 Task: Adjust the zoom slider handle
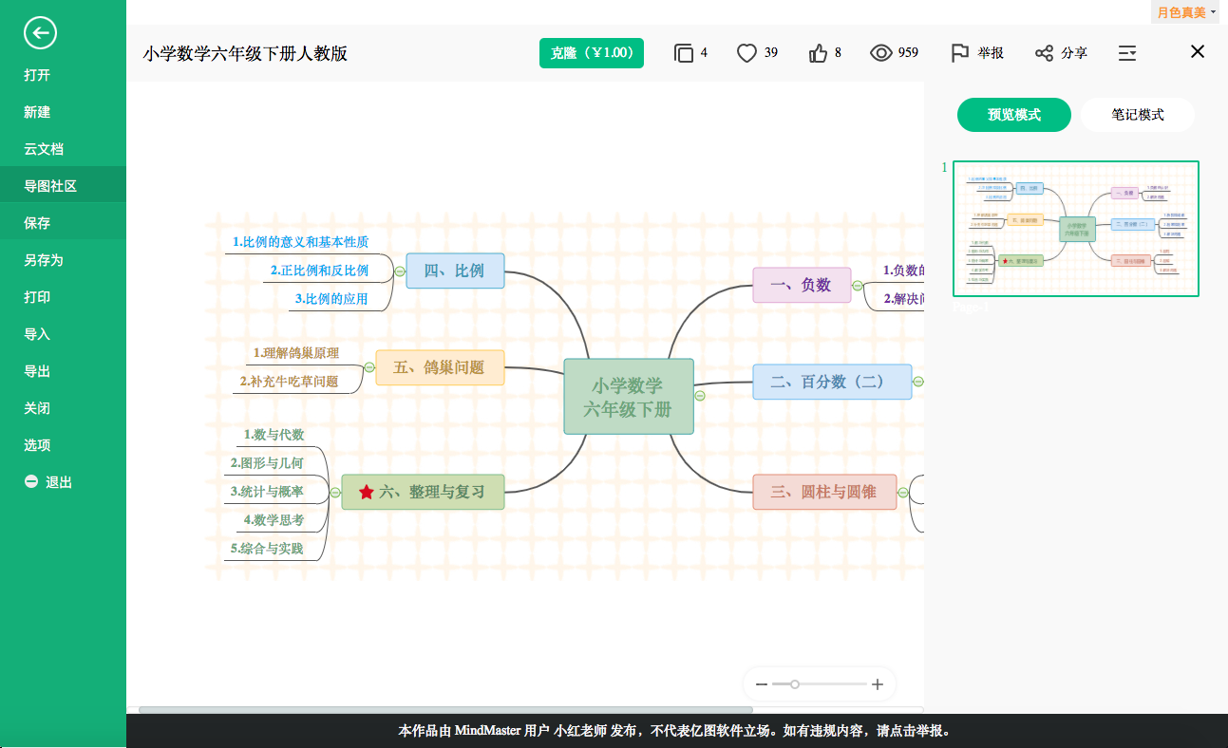[795, 684]
